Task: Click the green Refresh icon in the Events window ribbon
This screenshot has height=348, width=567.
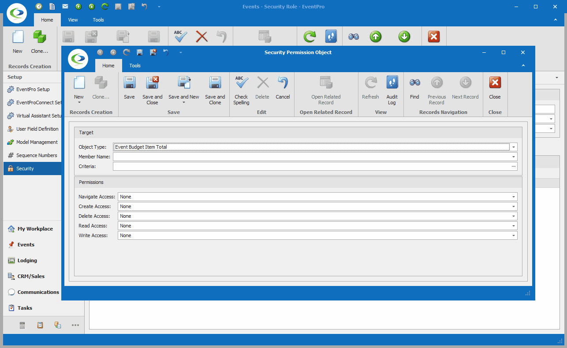Action: 310,37
